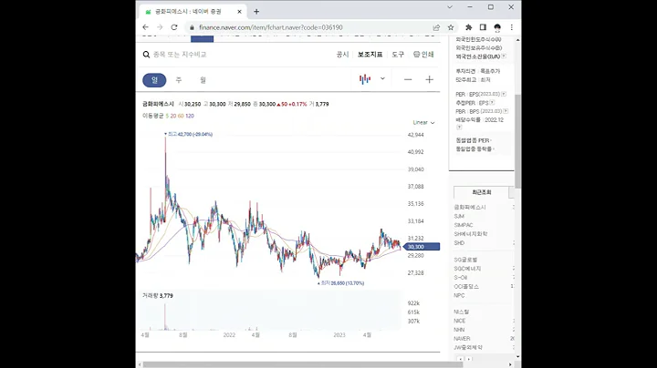Click the vertical page scrollbar
657x368 pixels.
pyautogui.click(x=518, y=141)
